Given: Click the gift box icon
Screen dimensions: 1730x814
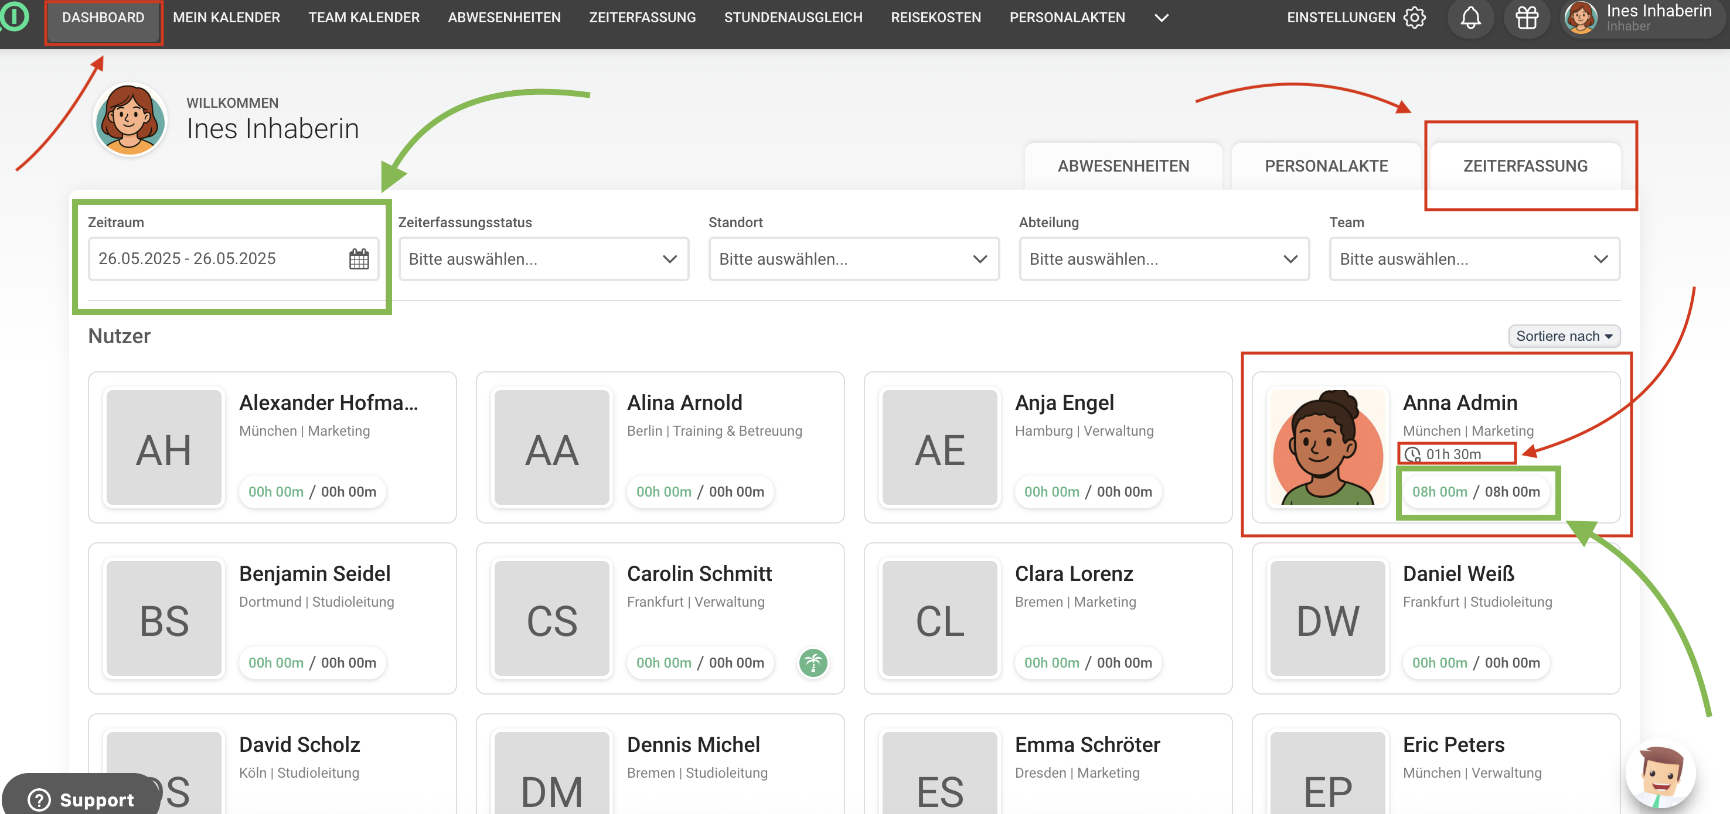Looking at the screenshot, I should coord(1527,18).
